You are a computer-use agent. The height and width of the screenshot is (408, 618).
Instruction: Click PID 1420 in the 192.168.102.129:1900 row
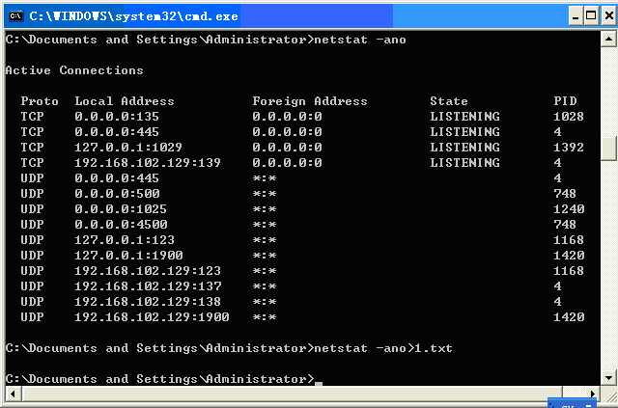coord(569,317)
